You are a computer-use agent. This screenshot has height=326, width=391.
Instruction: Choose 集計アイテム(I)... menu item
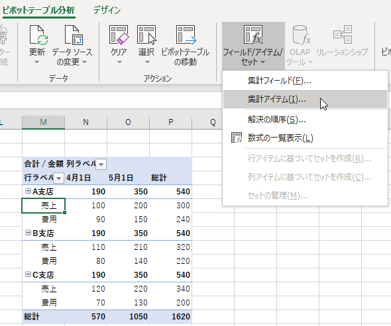point(305,99)
